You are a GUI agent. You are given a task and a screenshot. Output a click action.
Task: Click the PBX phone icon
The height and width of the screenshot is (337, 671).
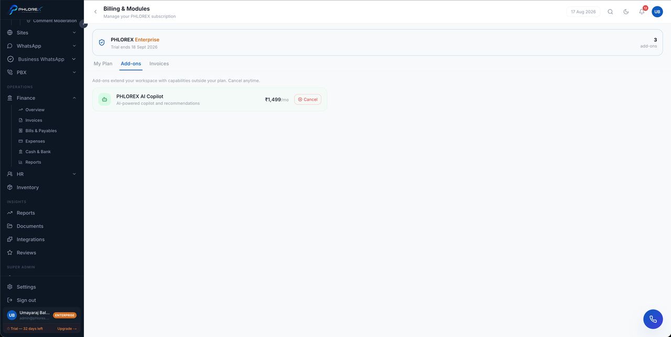pyautogui.click(x=10, y=72)
